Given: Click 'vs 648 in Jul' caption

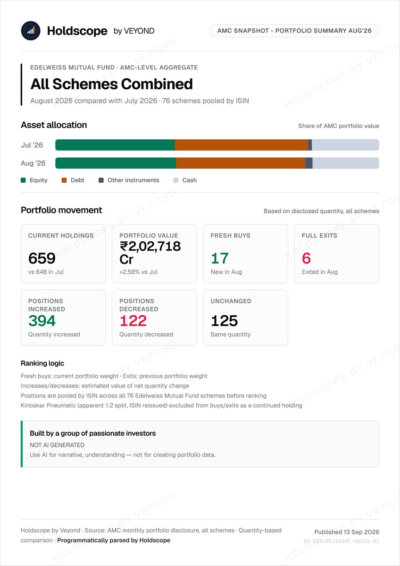Looking at the screenshot, I should 46,272.
